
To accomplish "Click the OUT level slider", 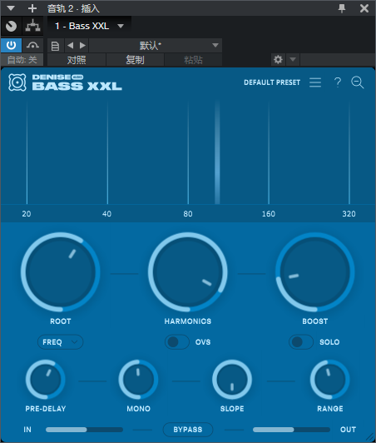I will (291, 430).
